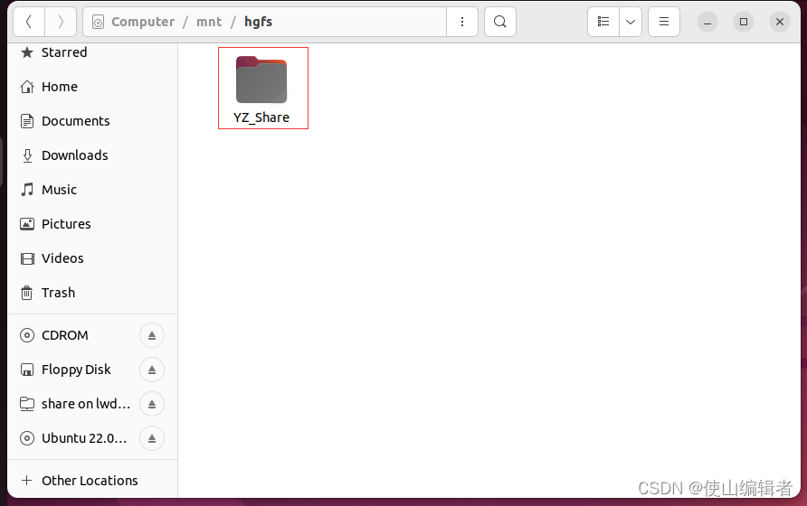Open Other Locations in the sidebar
The height and width of the screenshot is (506, 807).
(x=92, y=481)
